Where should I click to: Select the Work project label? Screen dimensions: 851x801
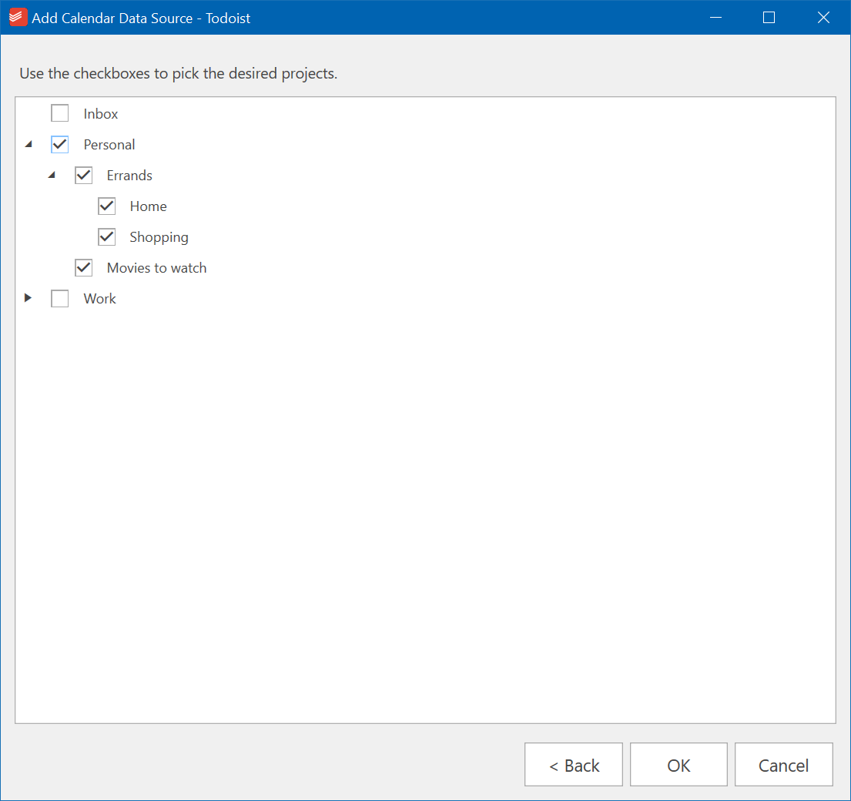coord(100,299)
